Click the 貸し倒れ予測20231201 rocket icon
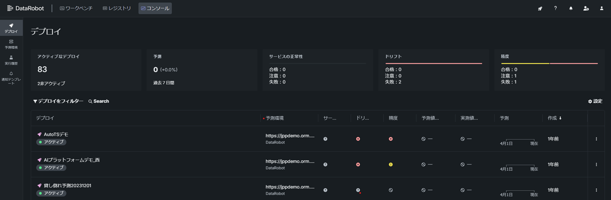Image resolution: width=611 pixels, height=200 pixels. point(39,186)
